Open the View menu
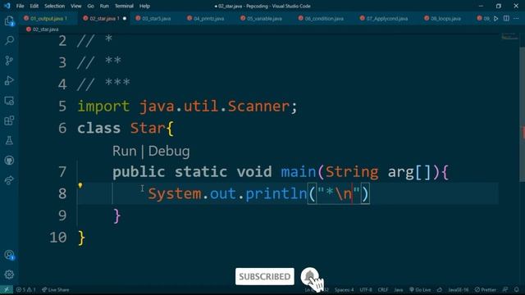This screenshot has height=295, width=525. pyautogui.click(x=76, y=6)
